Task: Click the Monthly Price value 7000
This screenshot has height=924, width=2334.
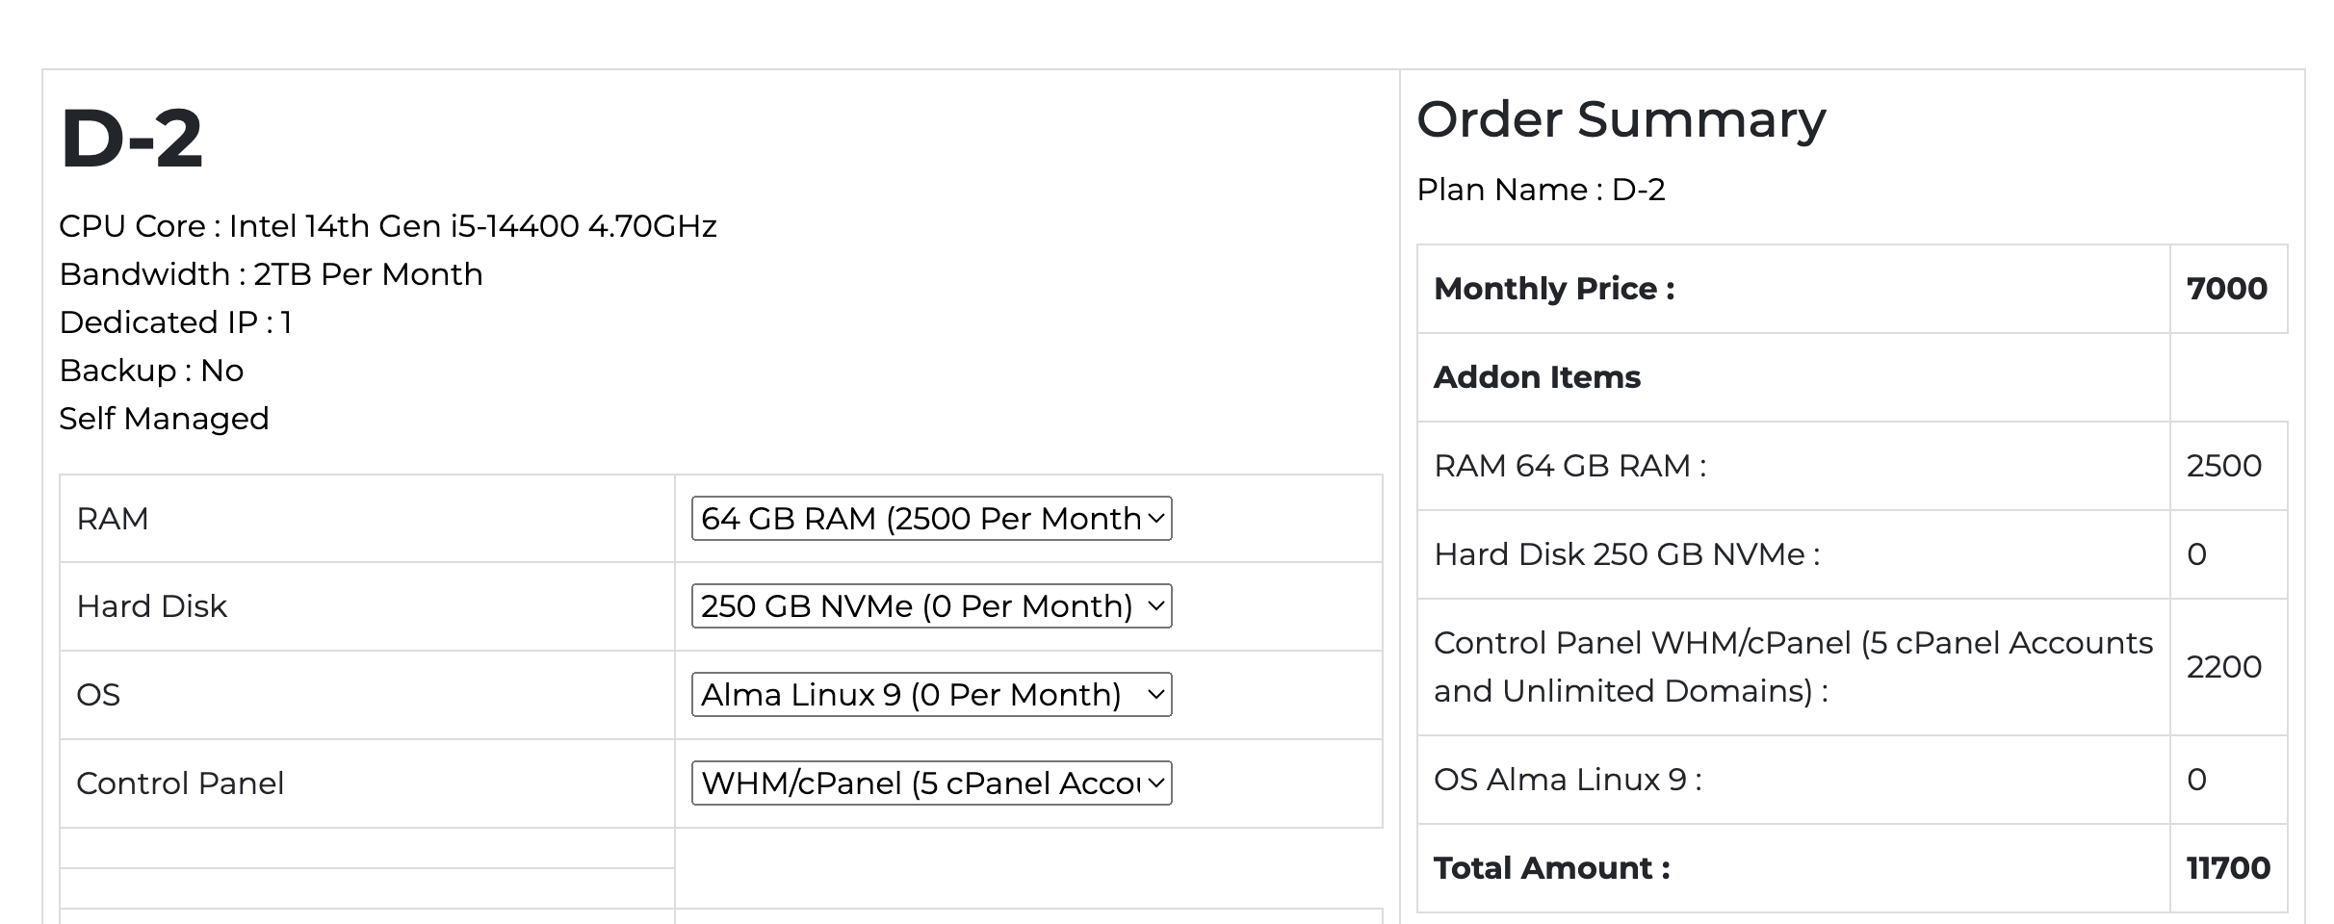Action: (2226, 289)
